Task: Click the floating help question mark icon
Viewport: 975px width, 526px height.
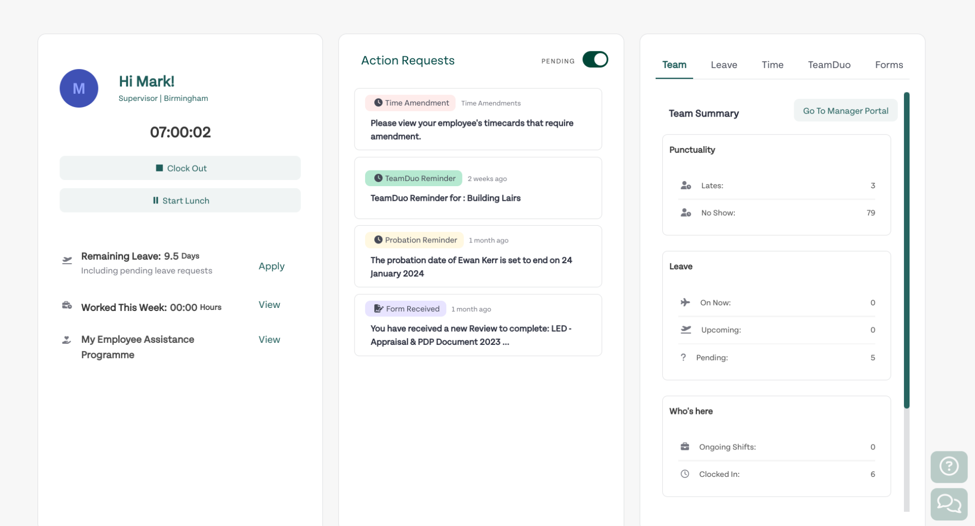Action: coord(949,466)
